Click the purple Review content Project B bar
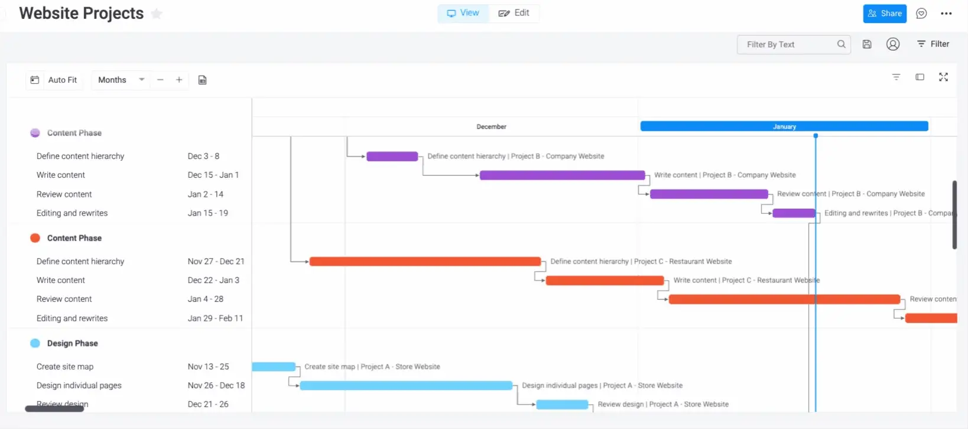968x429 pixels. [x=709, y=194]
